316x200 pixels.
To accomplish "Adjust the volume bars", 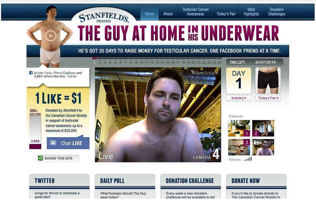I will click(248, 159).
